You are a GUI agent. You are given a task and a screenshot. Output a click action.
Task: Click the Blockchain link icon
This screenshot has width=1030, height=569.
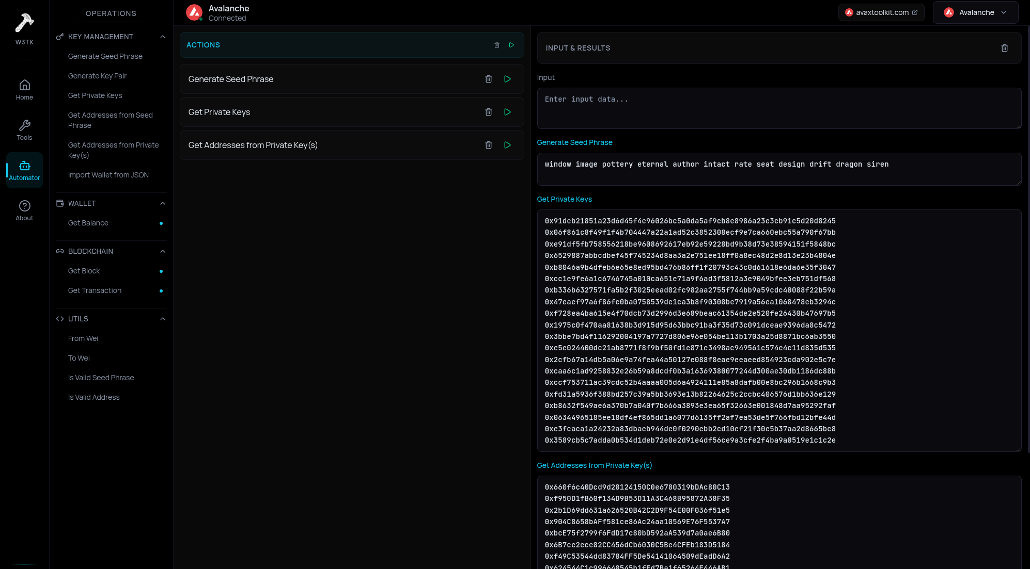pyautogui.click(x=60, y=251)
